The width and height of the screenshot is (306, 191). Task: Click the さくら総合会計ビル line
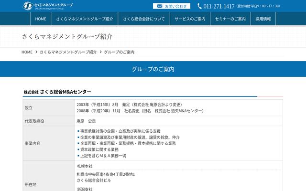(x=94, y=180)
